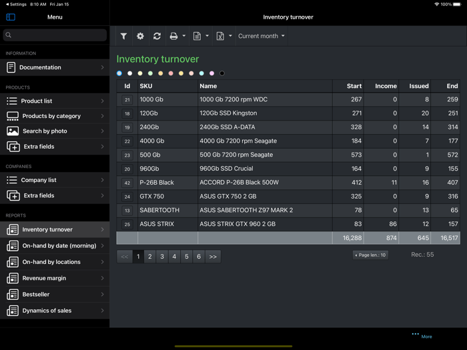Click the "Rec.: 55" record count
This screenshot has width=467, height=350.
(422, 255)
